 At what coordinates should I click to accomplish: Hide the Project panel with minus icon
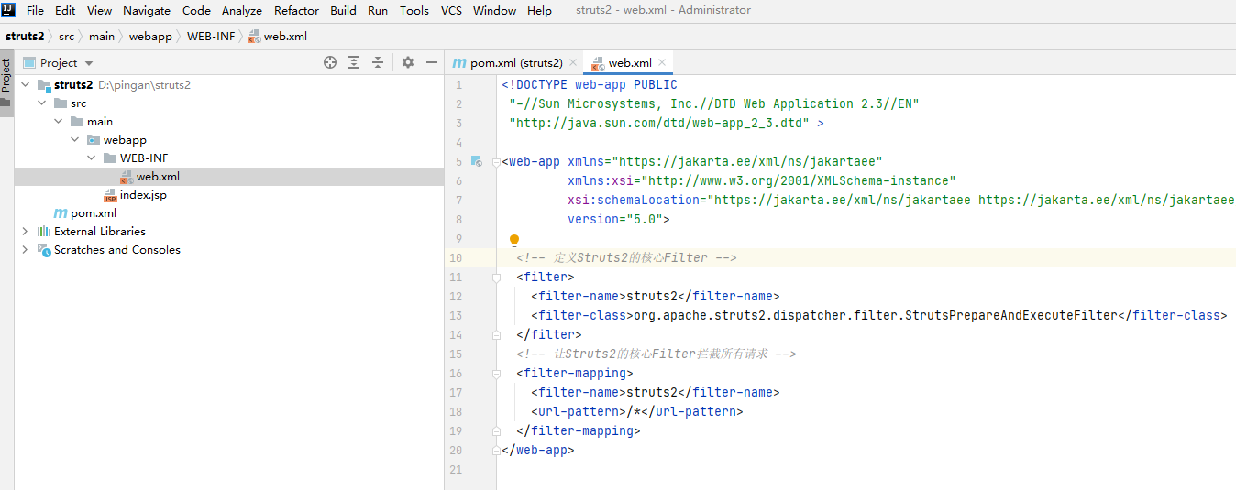click(432, 62)
